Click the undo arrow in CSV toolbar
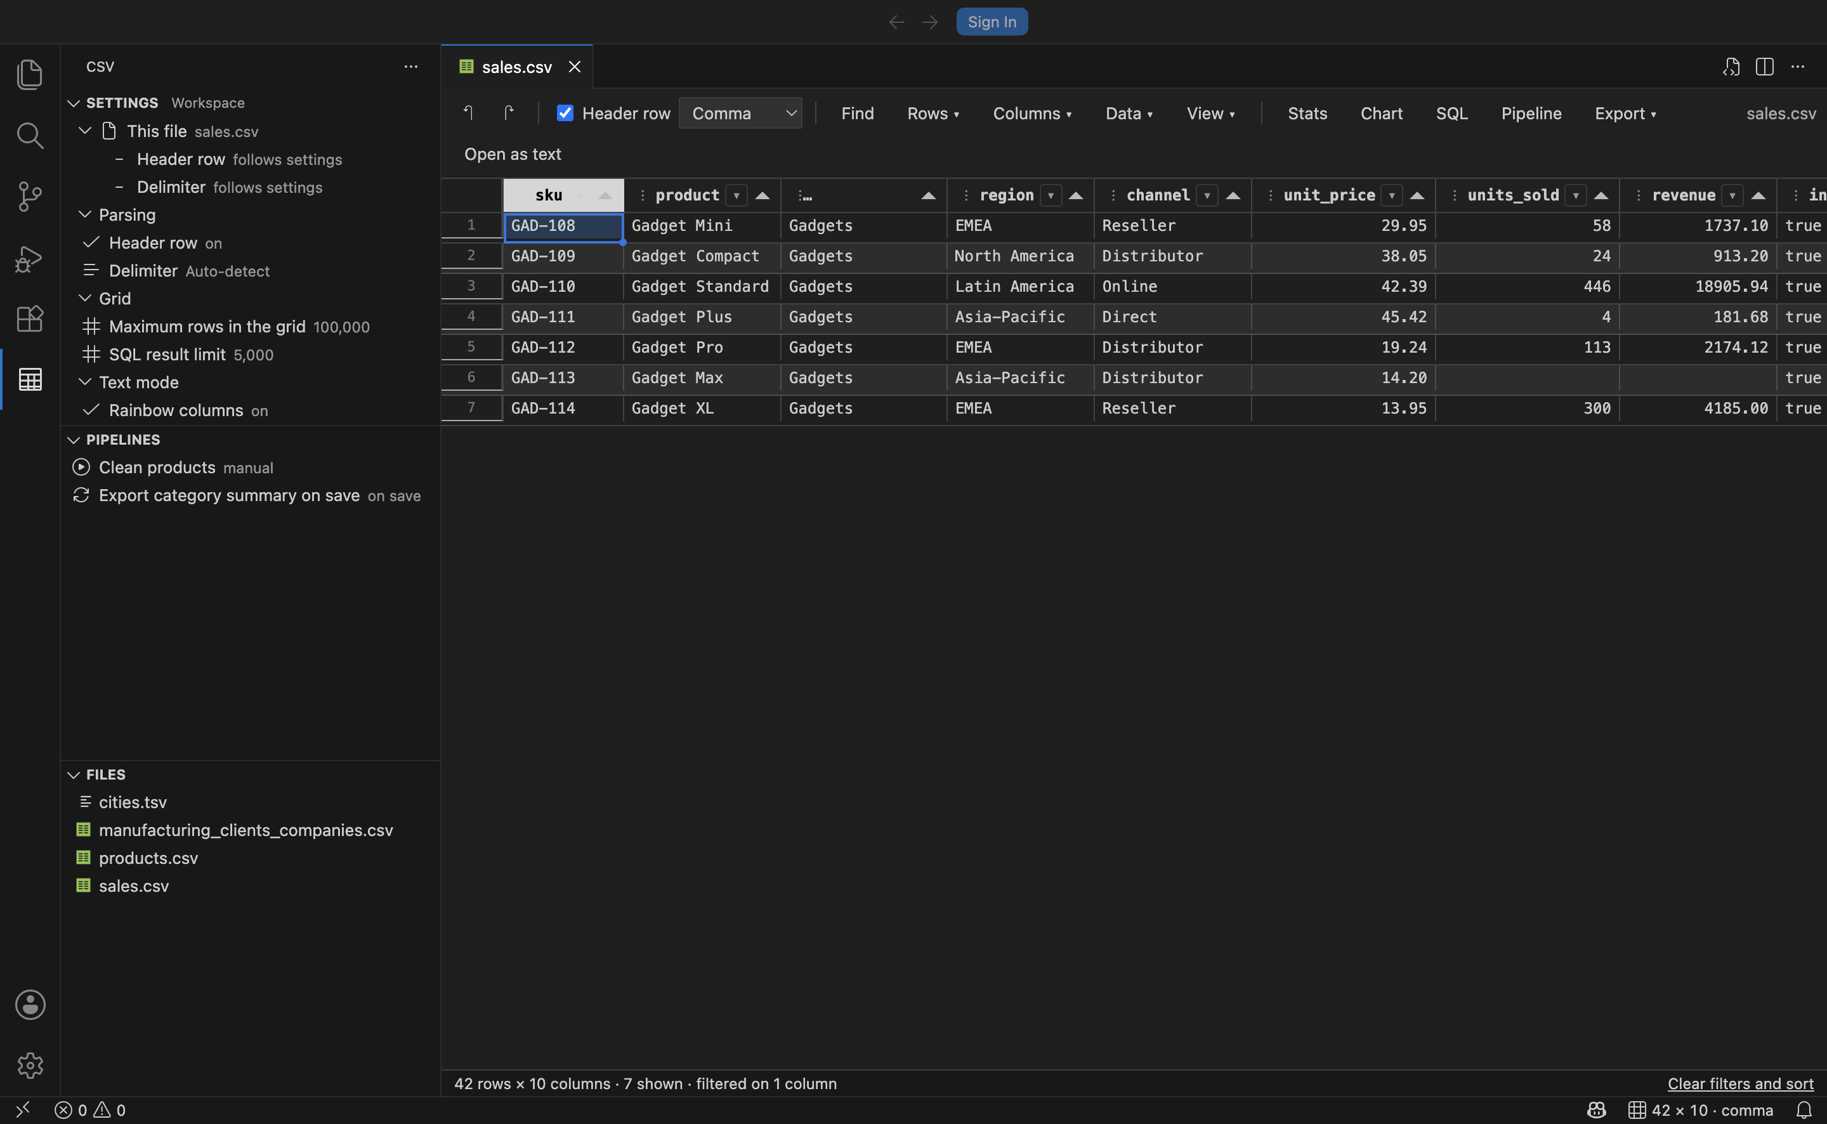The height and width of the screenshot is (1124, 1827). [468, 113]
